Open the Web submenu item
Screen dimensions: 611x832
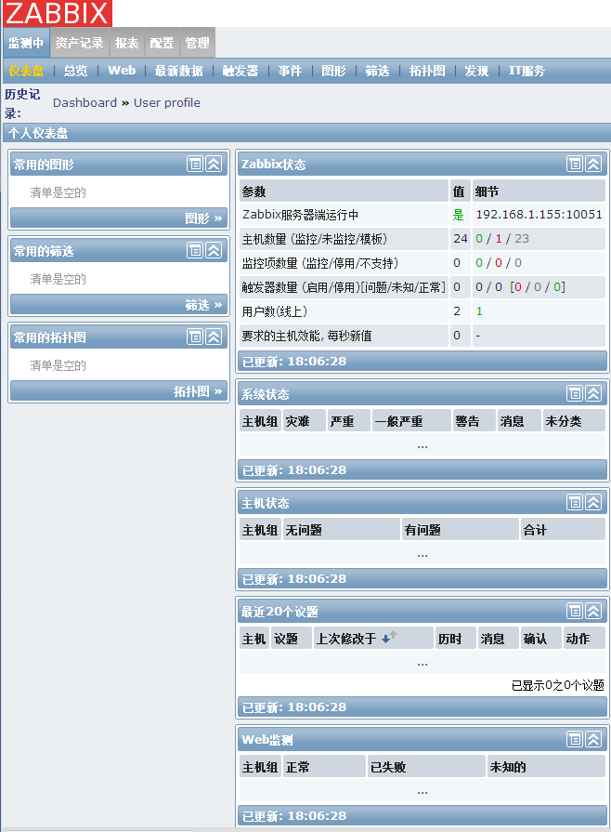tap(122, 71)
